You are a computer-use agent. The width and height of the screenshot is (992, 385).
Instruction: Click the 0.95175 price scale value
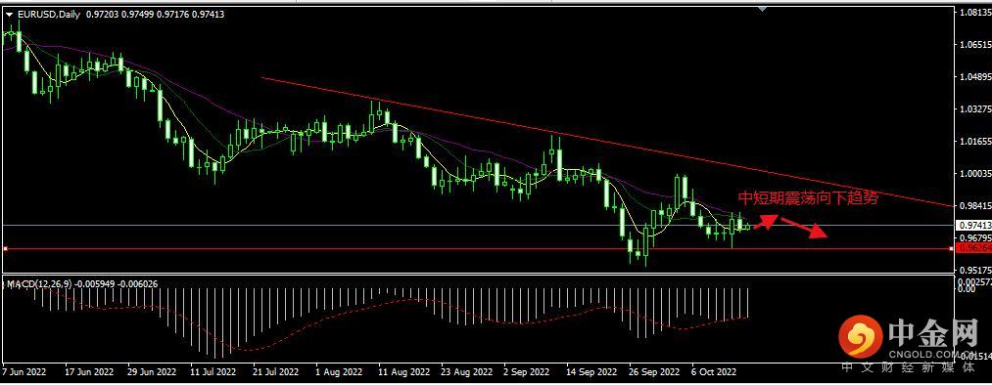coord(975,270)
